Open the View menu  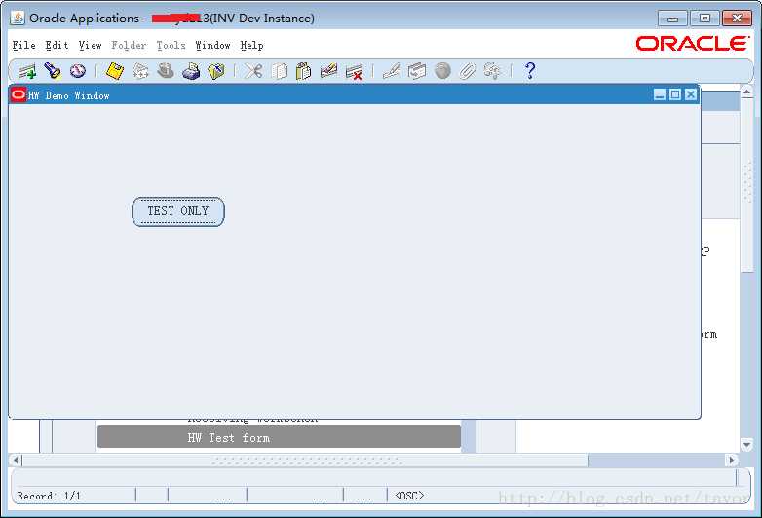pyautogui.click(x=90, y=45)
